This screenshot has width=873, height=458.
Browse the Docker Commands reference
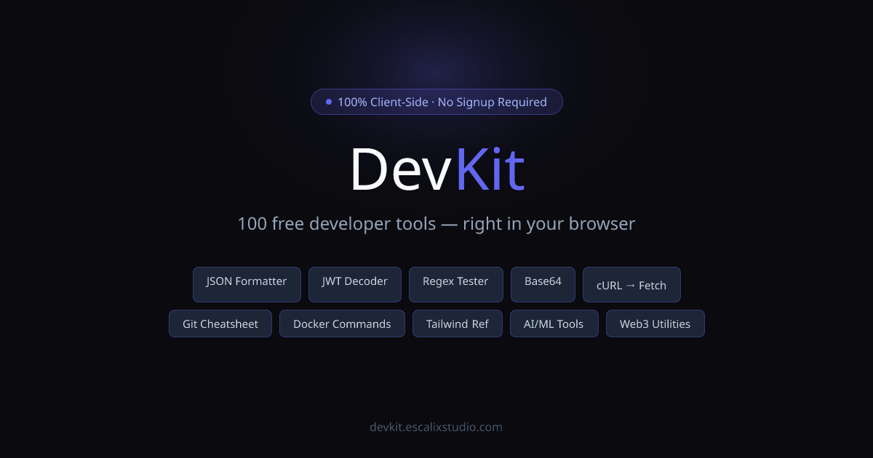tap(342, 324)
